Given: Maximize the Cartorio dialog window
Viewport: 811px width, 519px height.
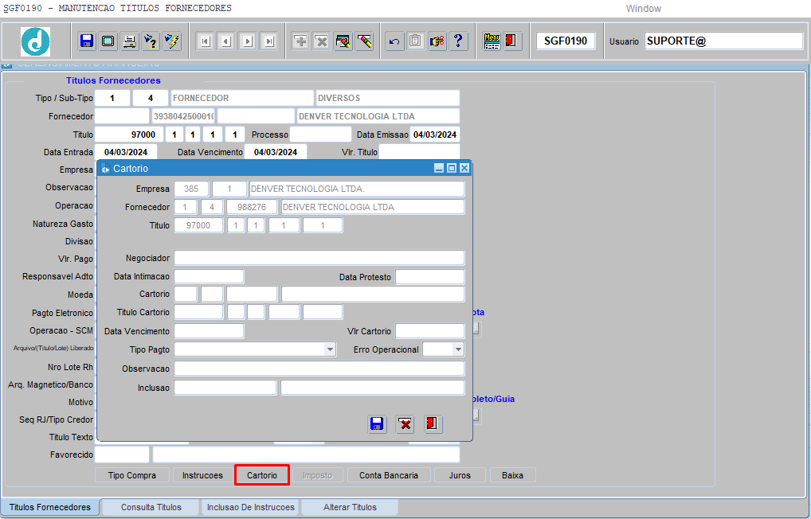Looking at the screenshot, I should pos(452,168).
